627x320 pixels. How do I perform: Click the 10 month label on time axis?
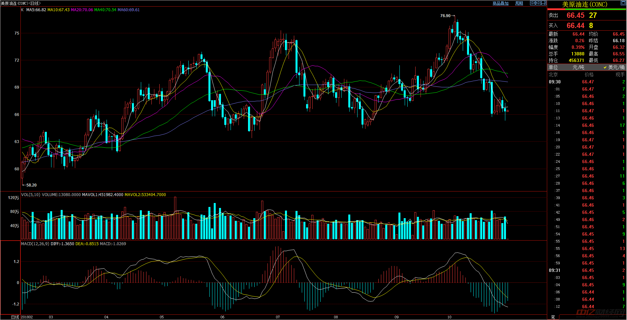click(449, 317)
